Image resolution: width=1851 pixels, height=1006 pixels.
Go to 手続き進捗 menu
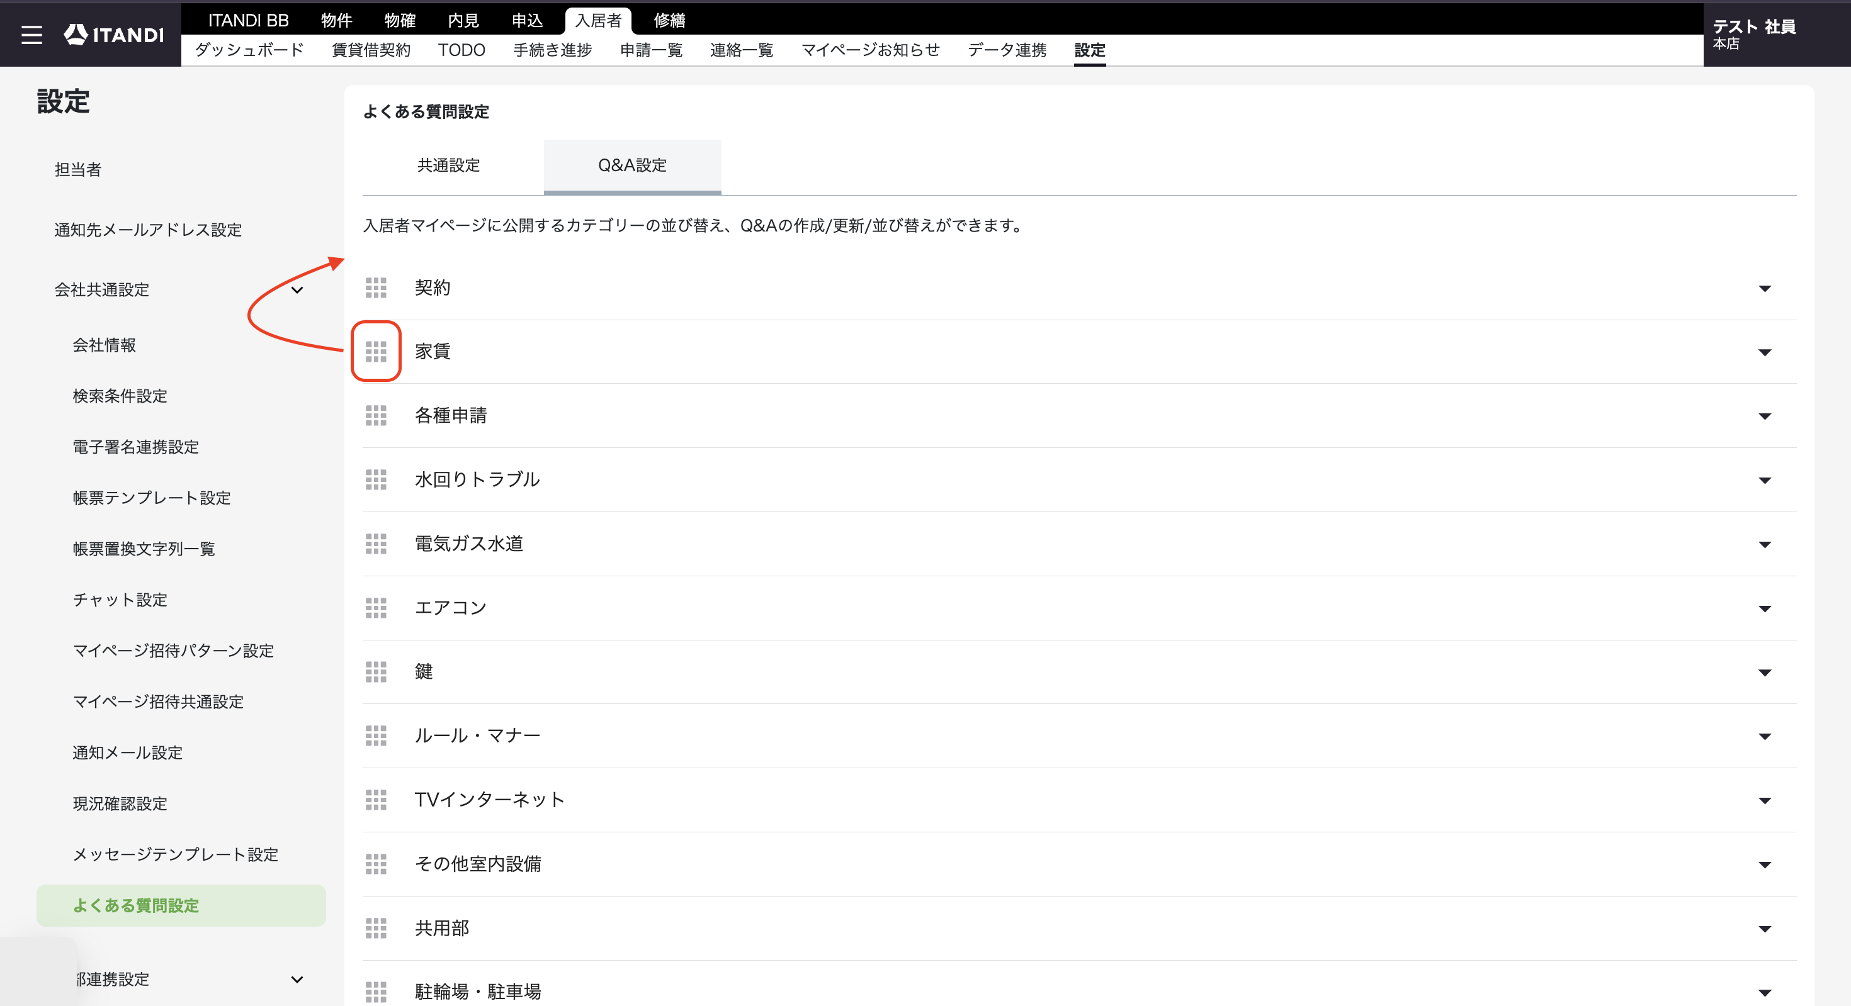tap(553, 50)
